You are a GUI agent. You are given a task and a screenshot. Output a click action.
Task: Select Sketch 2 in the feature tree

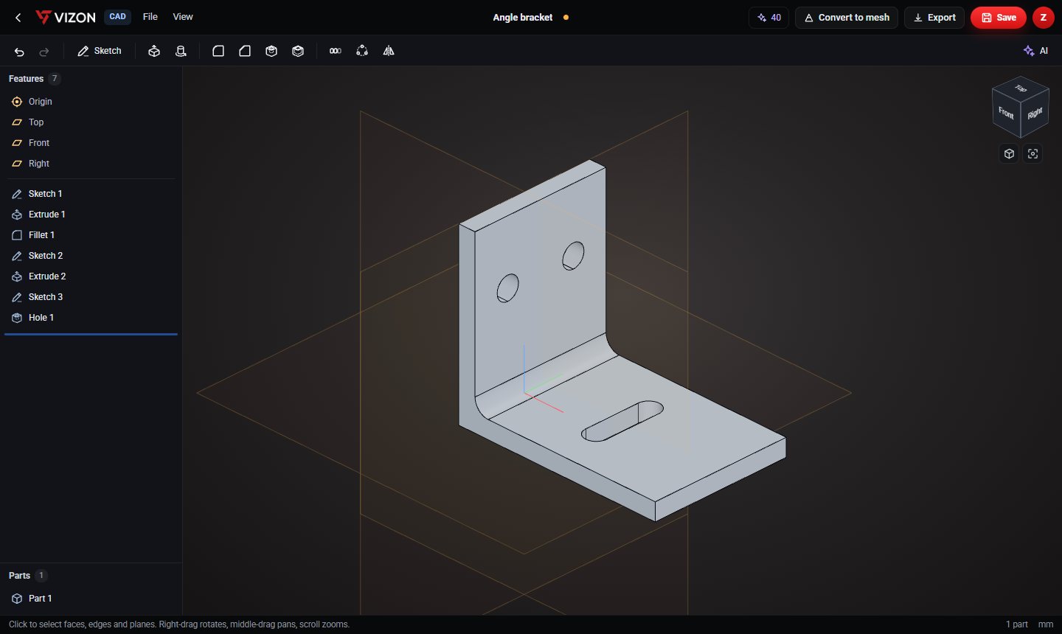click(x=91, y=256)
